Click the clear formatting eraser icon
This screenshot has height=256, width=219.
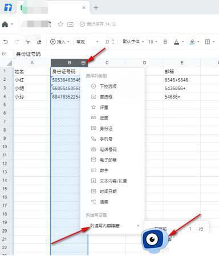39,42
